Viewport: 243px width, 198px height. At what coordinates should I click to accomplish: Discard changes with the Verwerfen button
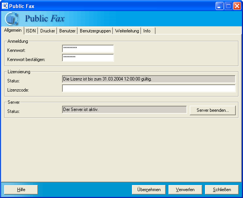(x=185, y=190)
